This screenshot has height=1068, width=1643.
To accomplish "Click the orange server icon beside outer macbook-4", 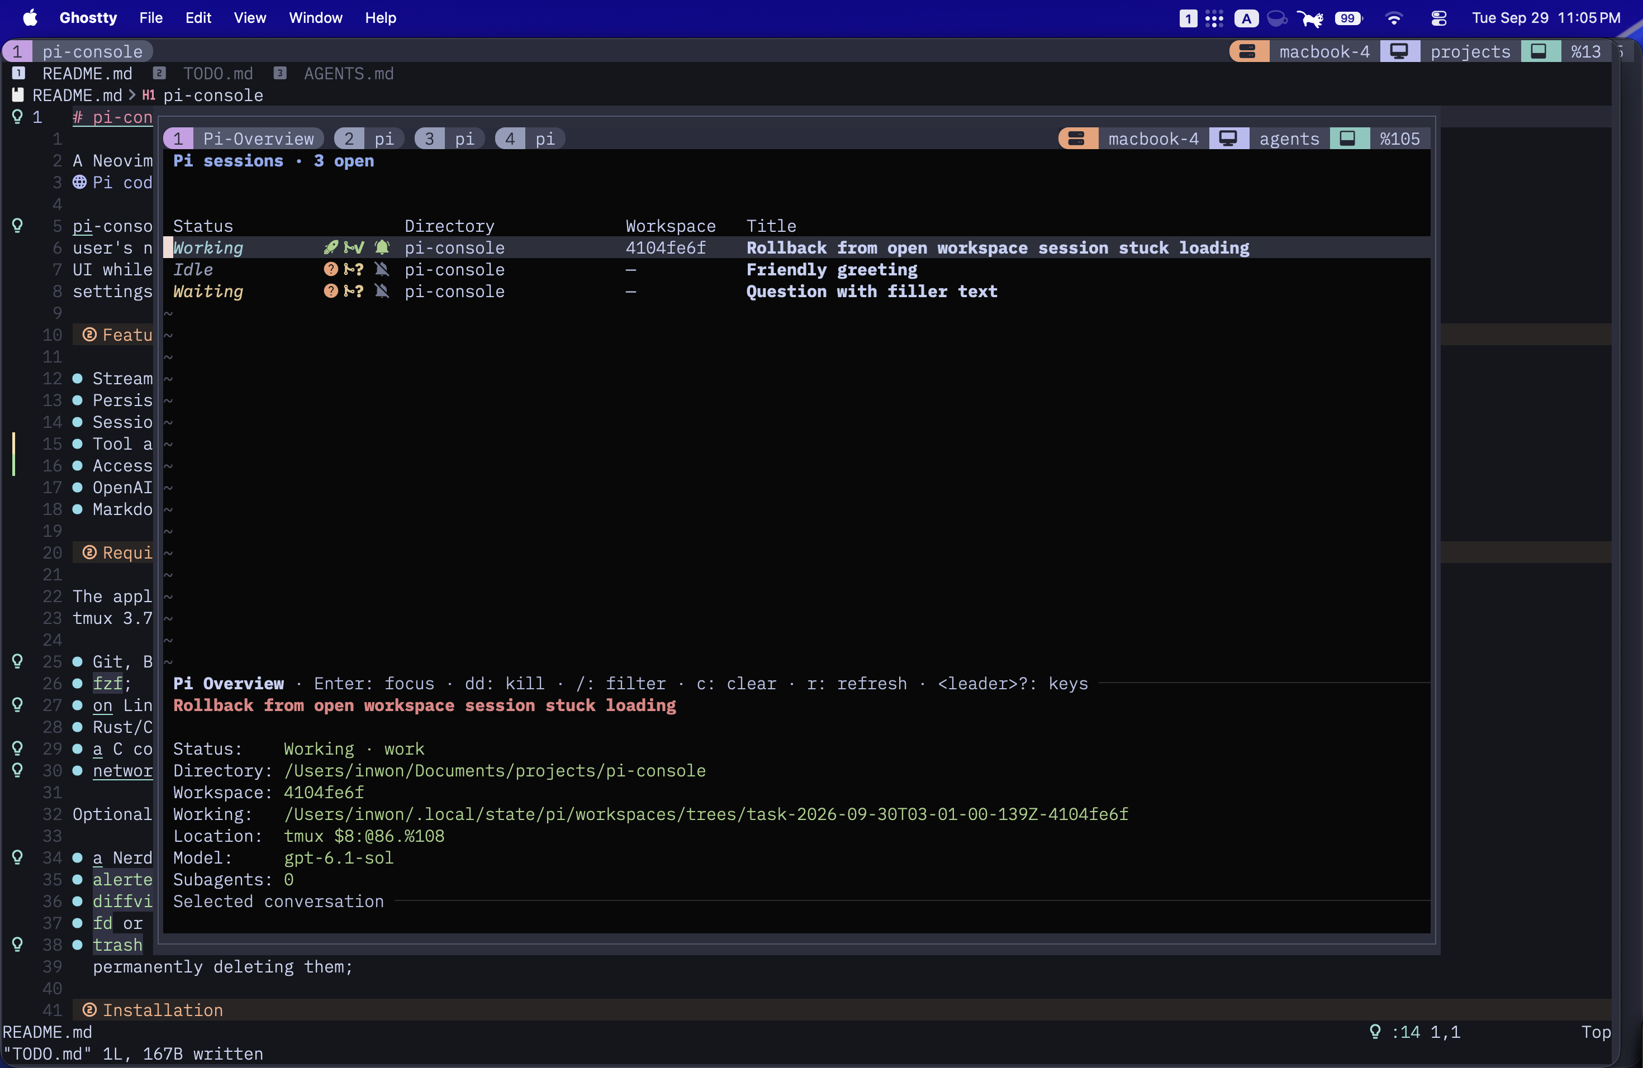I will click(1247, 51).
